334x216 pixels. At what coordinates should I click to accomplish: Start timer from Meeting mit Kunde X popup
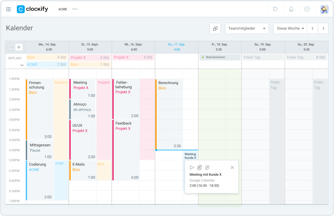tap(192, 168)
